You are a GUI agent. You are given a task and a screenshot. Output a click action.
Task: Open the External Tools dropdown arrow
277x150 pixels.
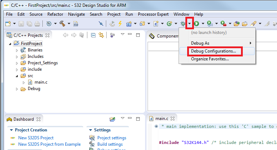point(230,24)
